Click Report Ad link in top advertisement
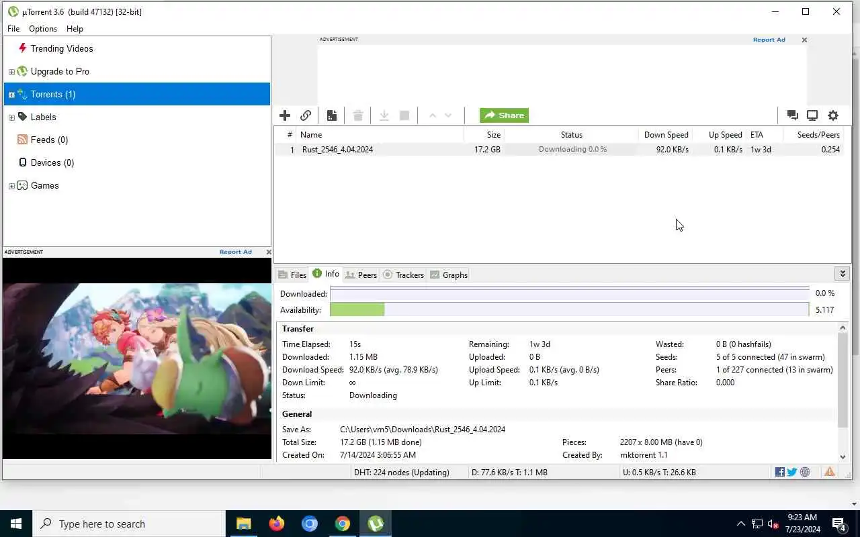The image size is (860, 537). tap(769, 40)
